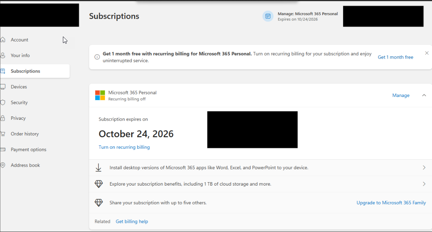Click the diamond icon beside Share your subscription
The width and height of the screenshot is (432, 232).
coord(99,203)
